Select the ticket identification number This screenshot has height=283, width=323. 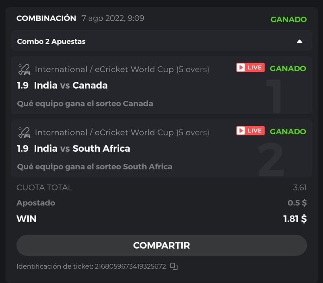(130, 266)
